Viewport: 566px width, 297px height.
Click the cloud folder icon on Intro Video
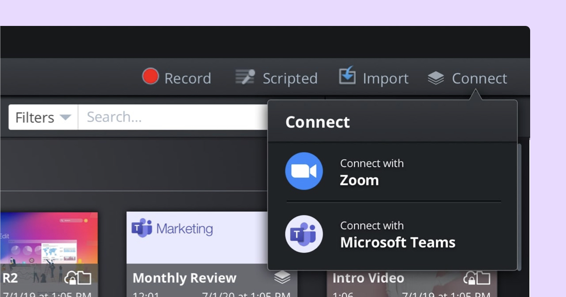point(477,278)
